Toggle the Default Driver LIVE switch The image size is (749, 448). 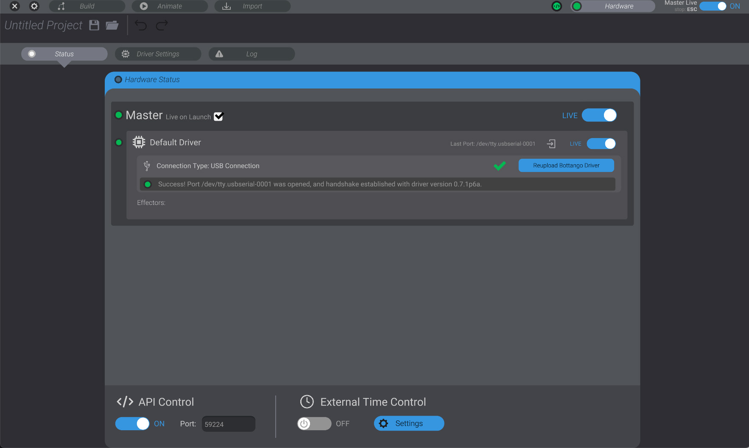(x=601, y=144)
